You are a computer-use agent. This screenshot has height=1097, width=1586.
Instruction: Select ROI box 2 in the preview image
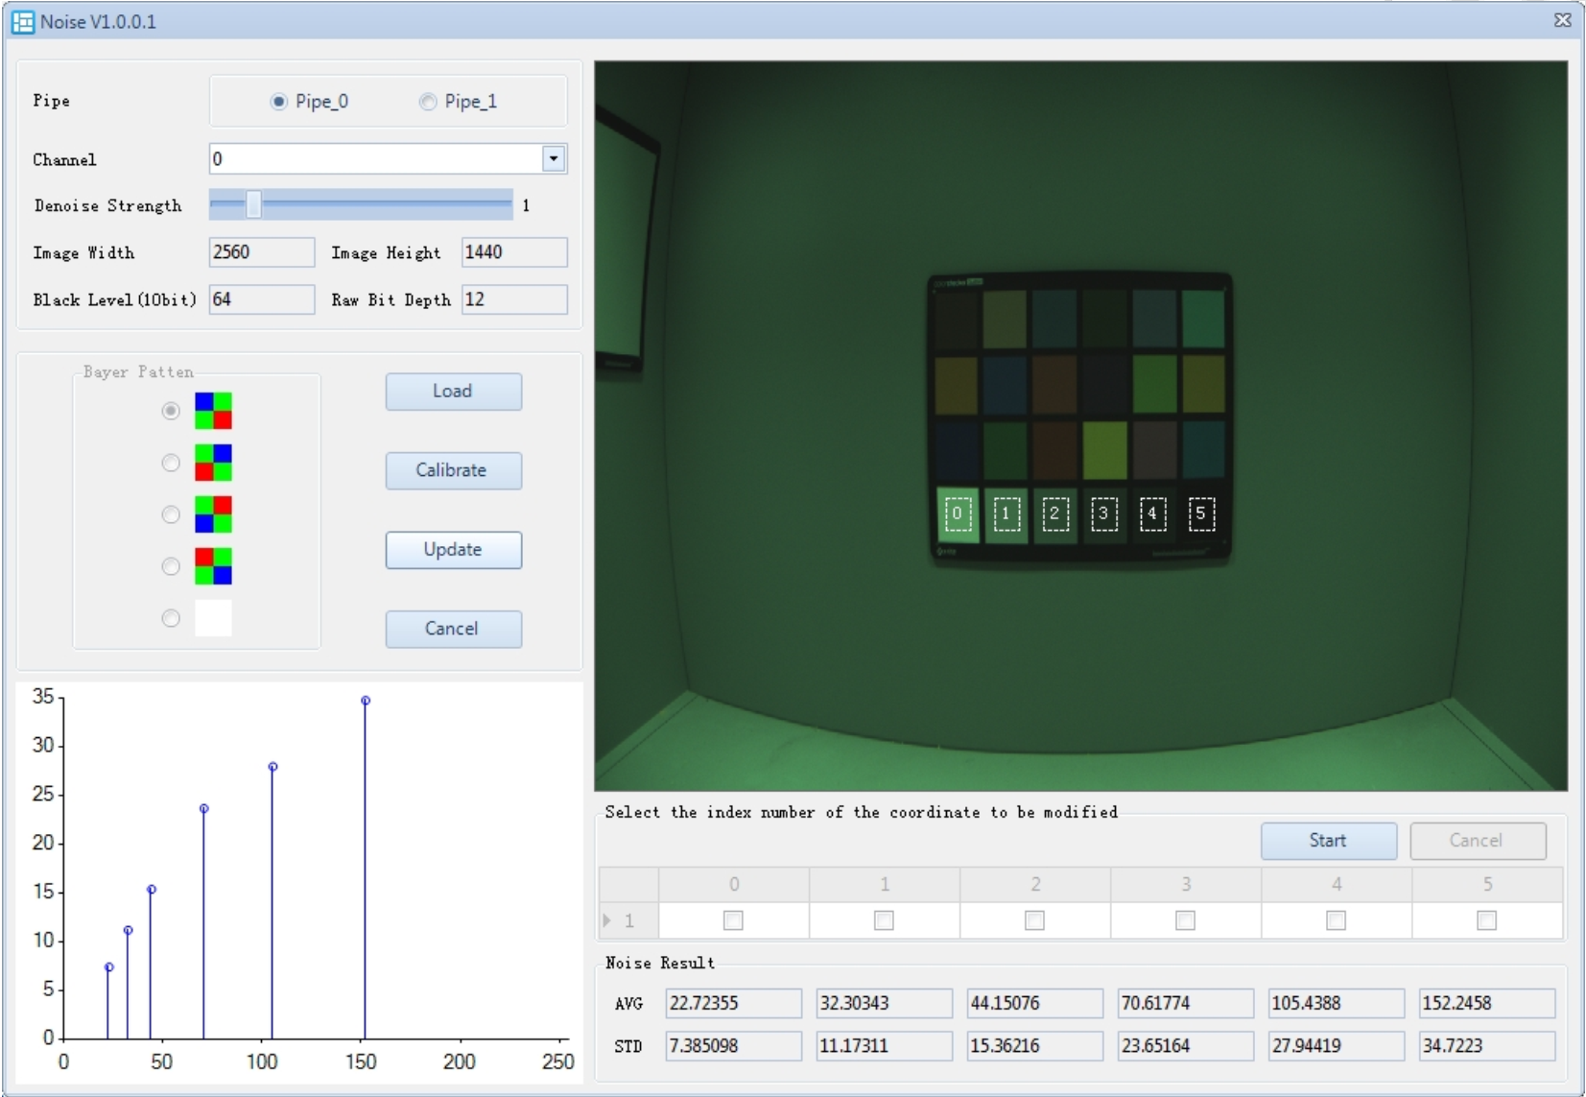[x=1054, y=514]
